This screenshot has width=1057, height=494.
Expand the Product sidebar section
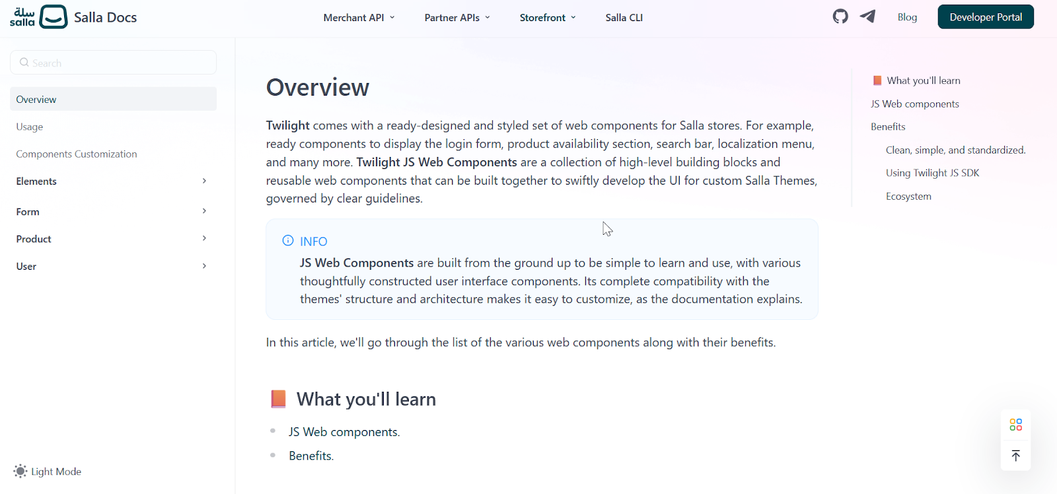[113, 239]
